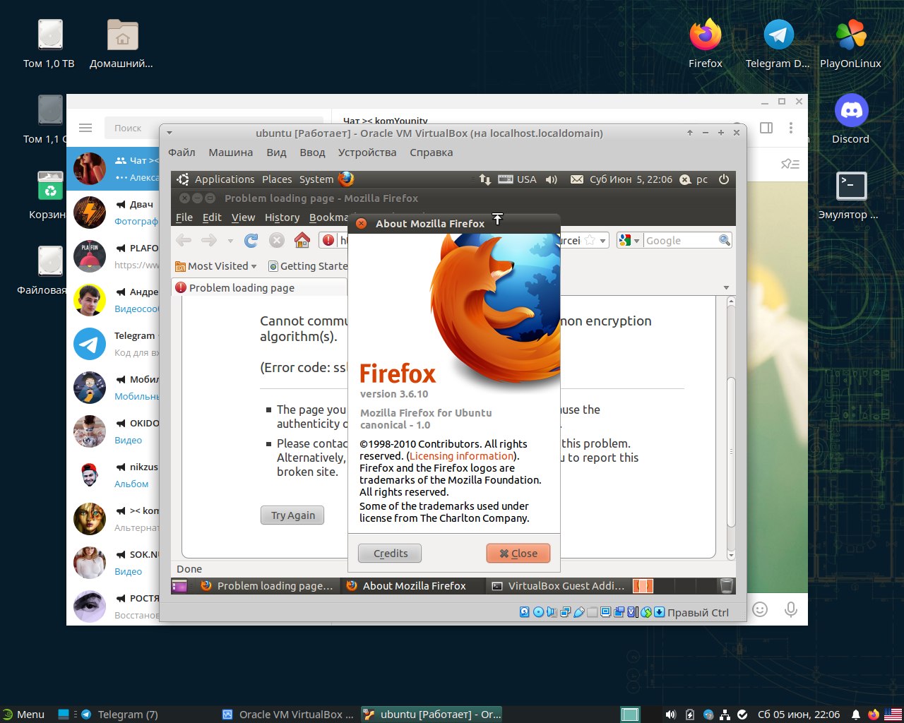Click the Back arrow in guest Firefox
Image resolution: width=904 pixels, height=723 pixels.
[x=184, y=241]
